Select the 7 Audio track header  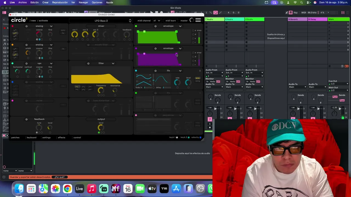point(215,19)
